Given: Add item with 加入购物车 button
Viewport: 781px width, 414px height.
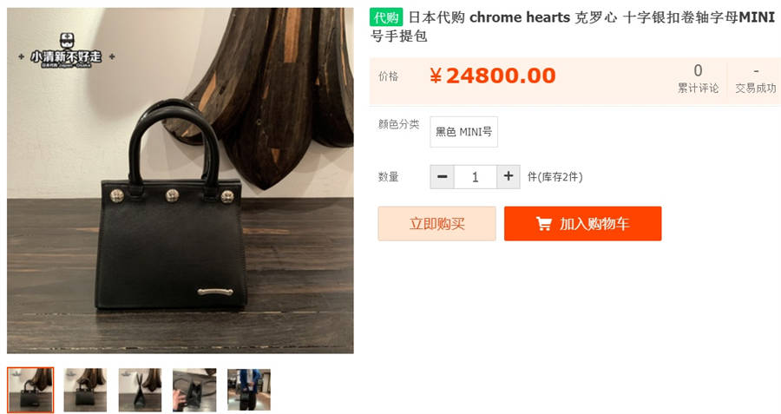Looking at the screenshot, I should (583, 224).
